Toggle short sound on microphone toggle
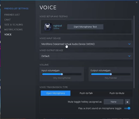This screenshot has height=119, width=139. (x=127, y=108)
